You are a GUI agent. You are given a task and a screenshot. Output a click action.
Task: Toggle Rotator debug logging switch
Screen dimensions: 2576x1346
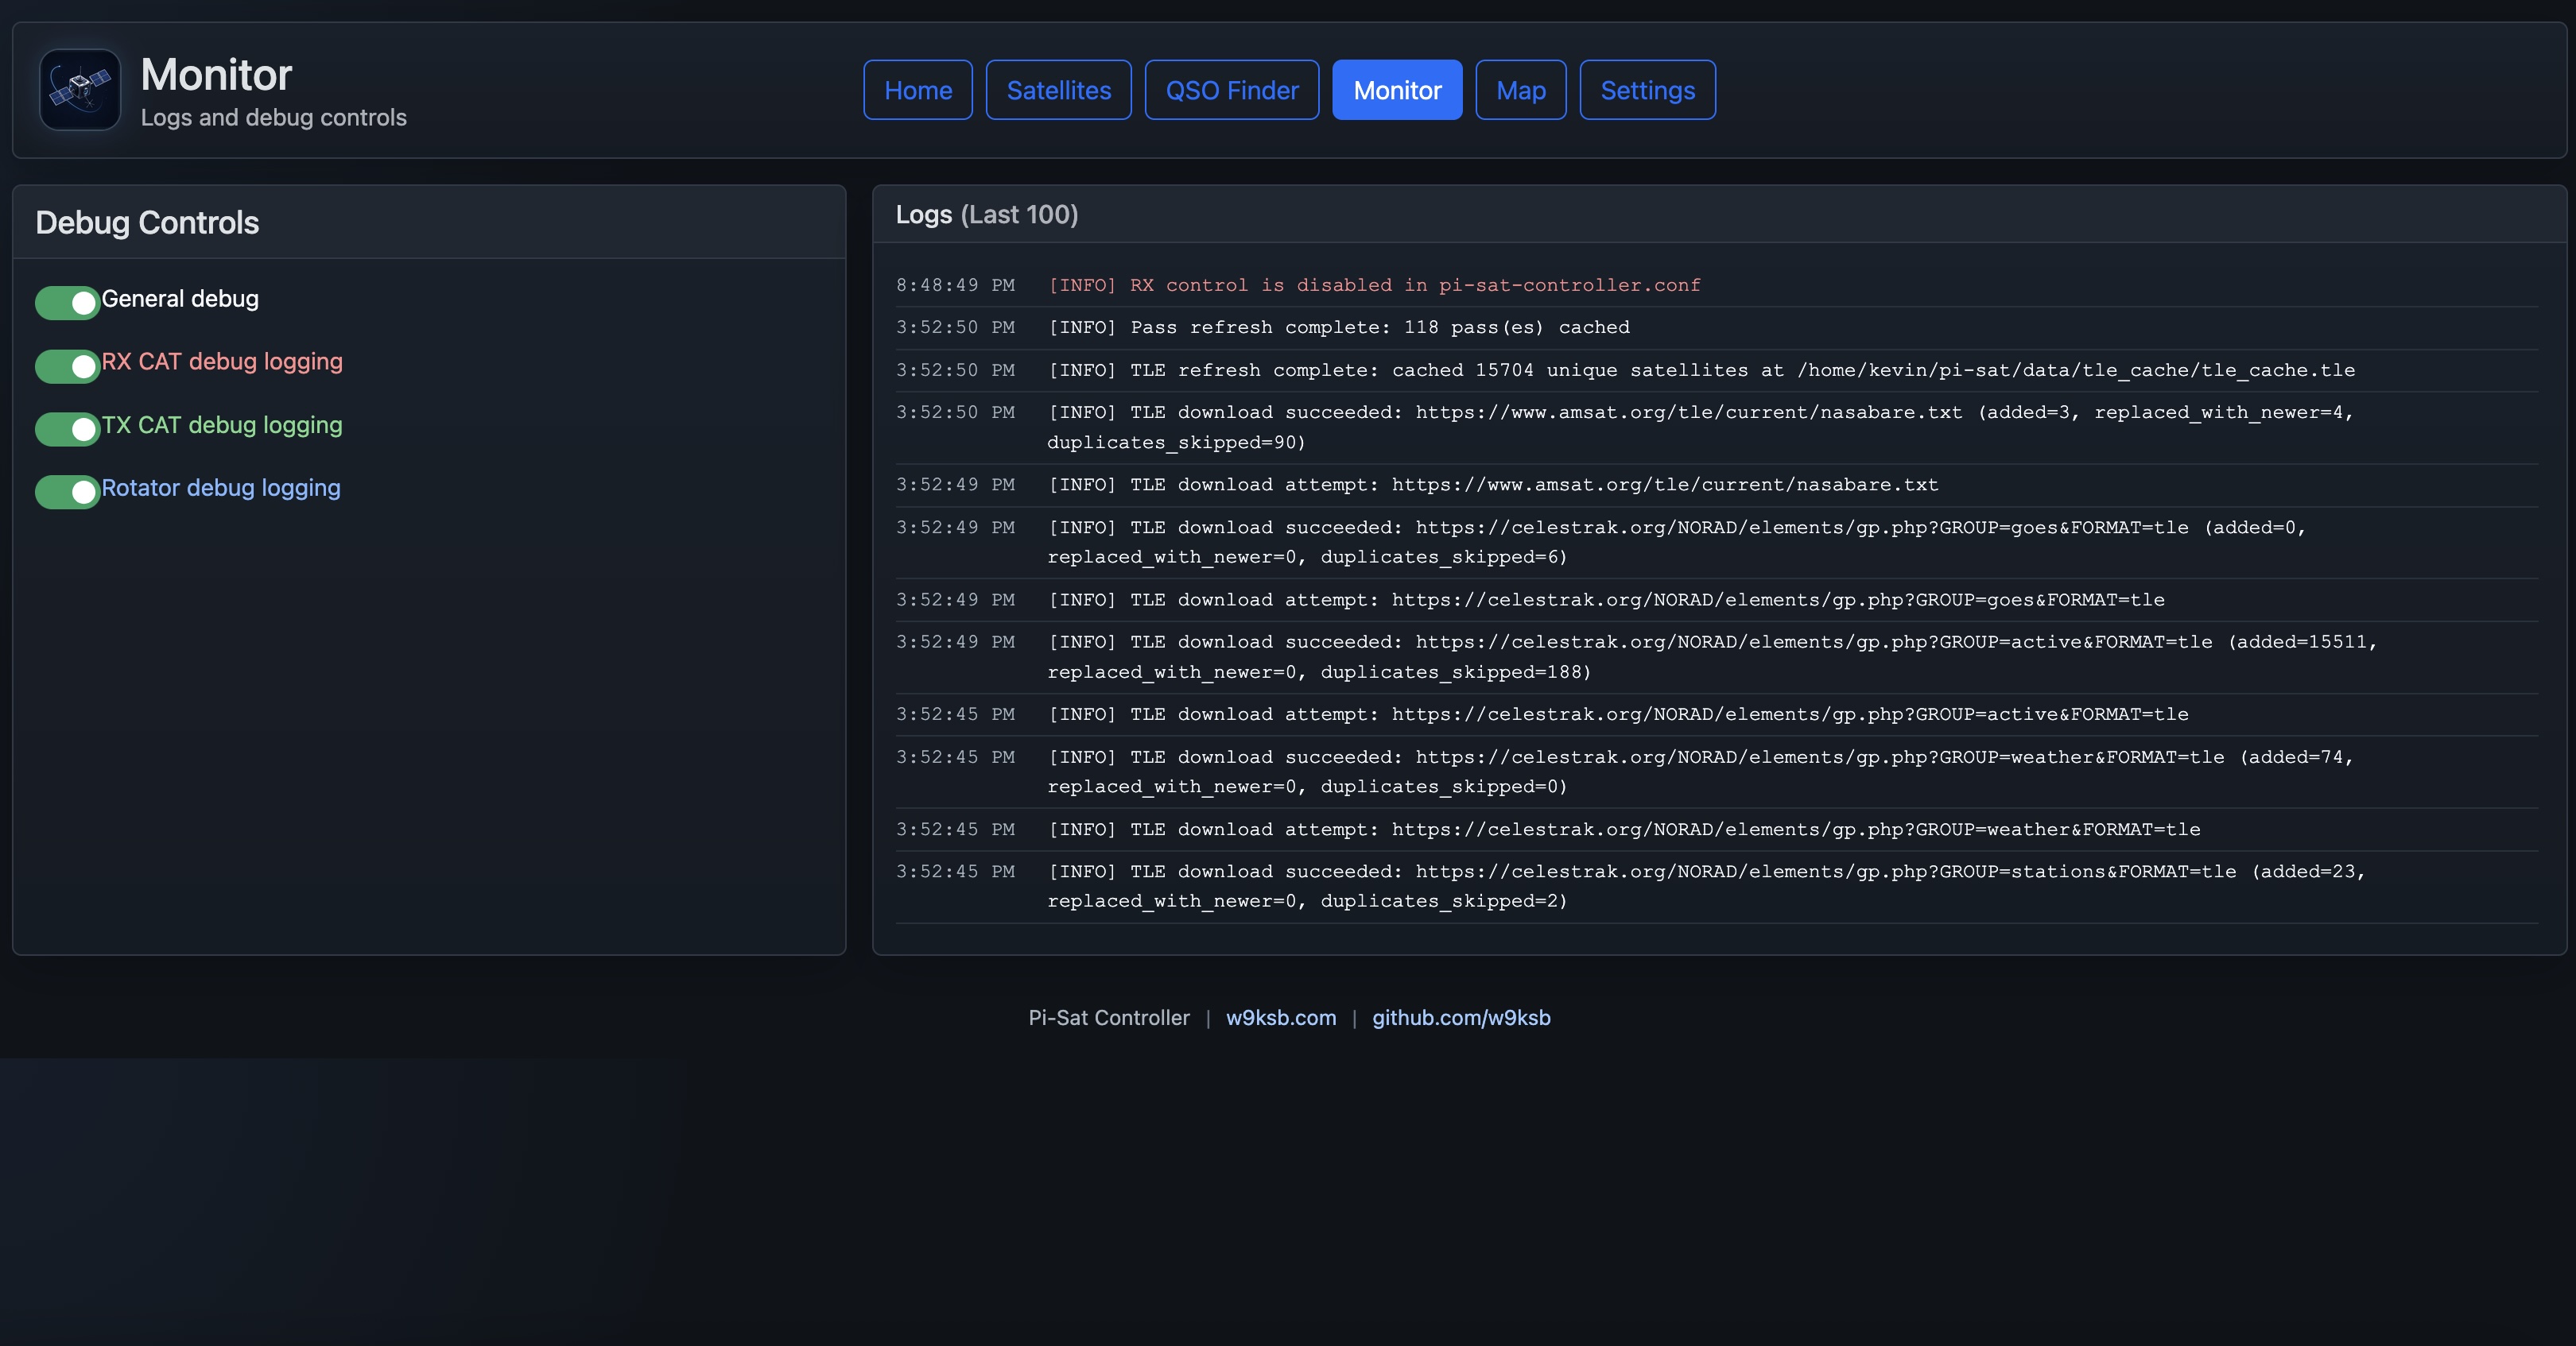pyautogui.click(x=67, y=492)
